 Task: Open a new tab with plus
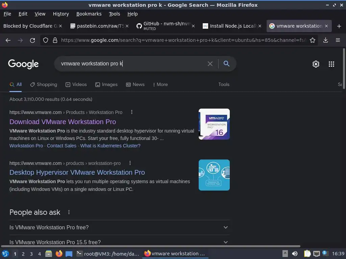[339, 26]
